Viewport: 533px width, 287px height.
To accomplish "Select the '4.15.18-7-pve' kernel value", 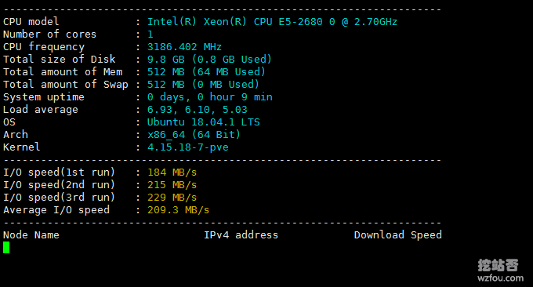I will [x=187, y=147].
